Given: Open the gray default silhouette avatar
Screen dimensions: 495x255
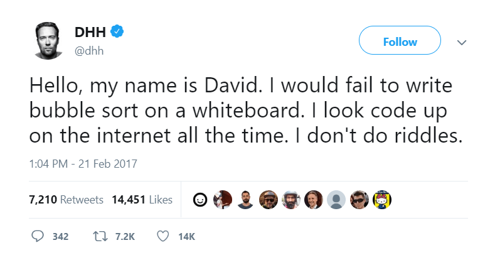Looking at the screenshot, I should click(337, 200).
